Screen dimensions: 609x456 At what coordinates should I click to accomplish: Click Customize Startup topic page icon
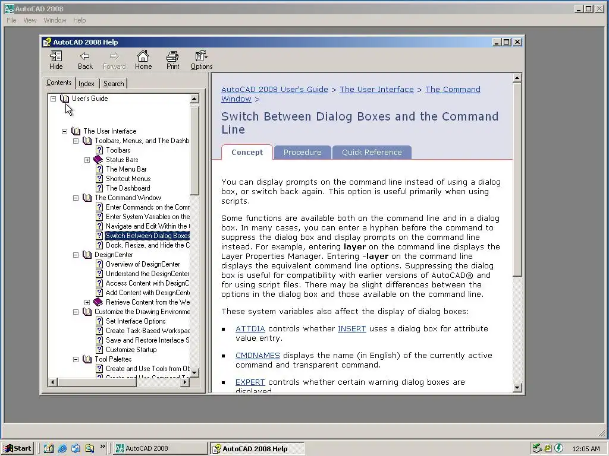pyautogui.click(x=99, y=350)
